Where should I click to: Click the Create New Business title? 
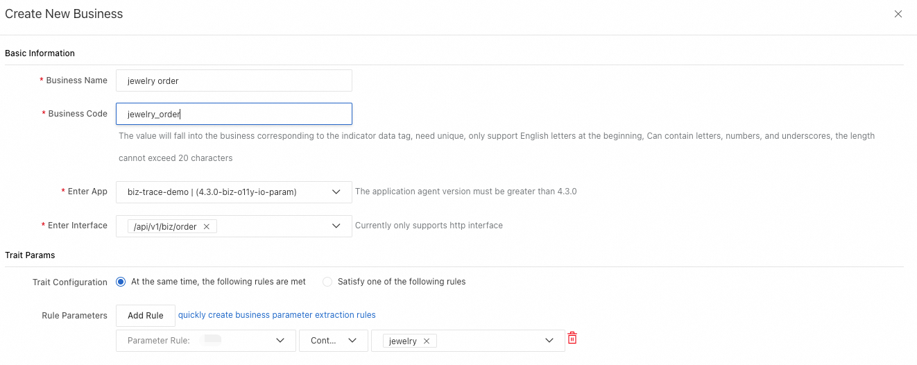tap(64, 14)
